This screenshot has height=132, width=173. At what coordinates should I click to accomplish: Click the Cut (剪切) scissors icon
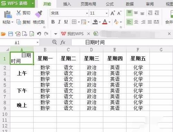19,13
